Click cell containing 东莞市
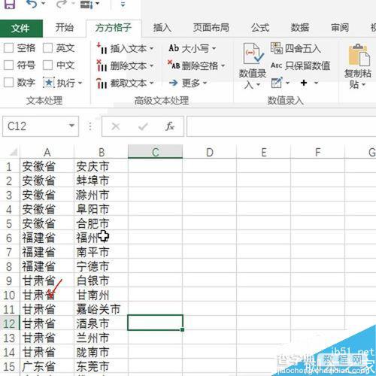The width and height of the screenshot is (376, 376). tap(101, 366)
